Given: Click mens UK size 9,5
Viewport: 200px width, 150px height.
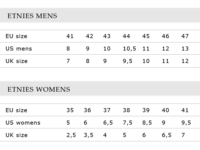Looking at the screenshot, I should click(x=128, y=61).
